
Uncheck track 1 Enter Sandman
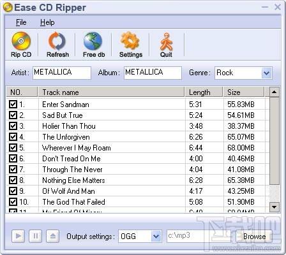(13, 104)
